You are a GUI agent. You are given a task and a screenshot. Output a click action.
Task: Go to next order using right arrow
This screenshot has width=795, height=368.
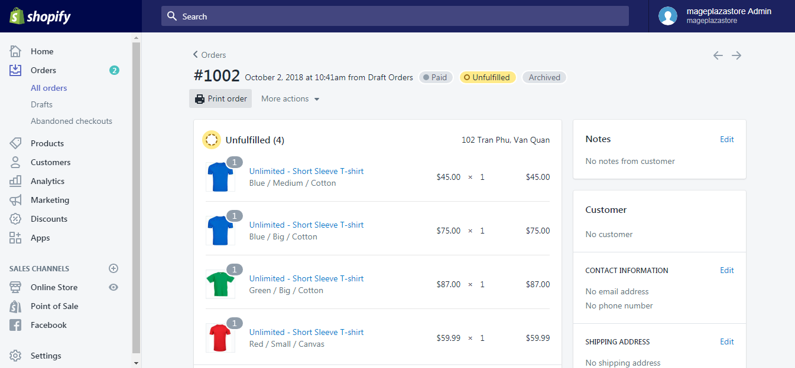(736, 55)
